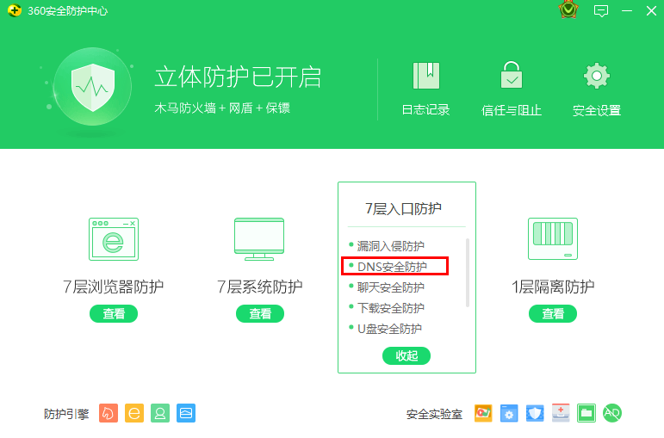Open 信任与阻止 trust and block icon
This screenshot has width=664, height=438.
[x=511, y=75]
